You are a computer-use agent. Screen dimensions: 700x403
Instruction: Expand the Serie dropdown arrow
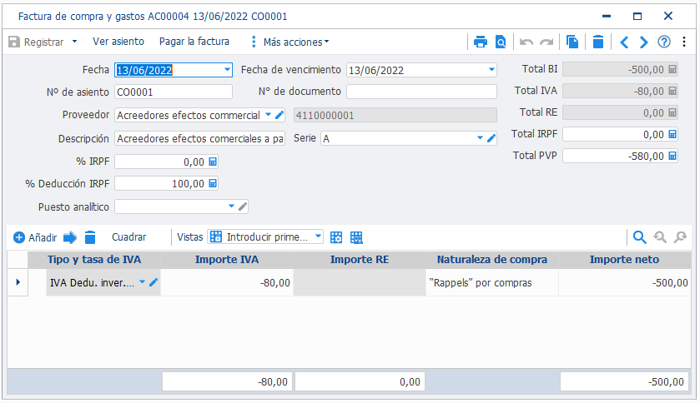480,138
